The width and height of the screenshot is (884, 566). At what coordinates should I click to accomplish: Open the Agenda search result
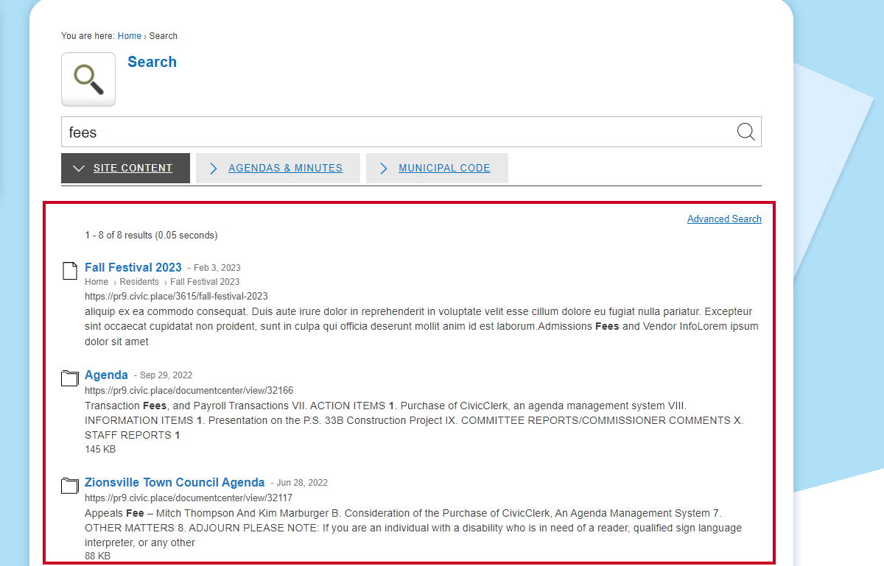pos(106,375)
